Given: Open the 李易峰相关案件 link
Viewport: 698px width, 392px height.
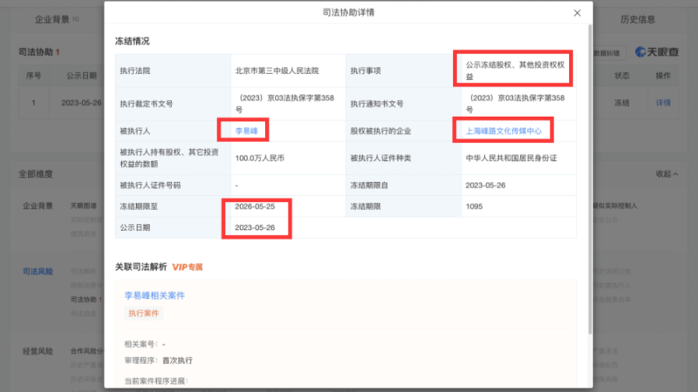Looking at the screenshot, I should (x=154, y=295).
